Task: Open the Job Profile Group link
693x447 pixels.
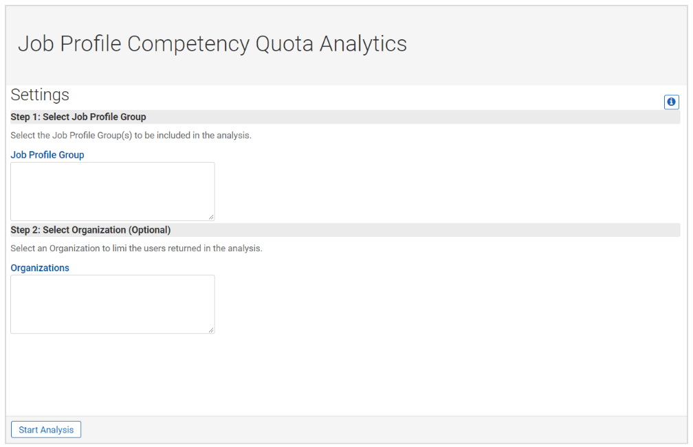Action: [x=47, y=155]
